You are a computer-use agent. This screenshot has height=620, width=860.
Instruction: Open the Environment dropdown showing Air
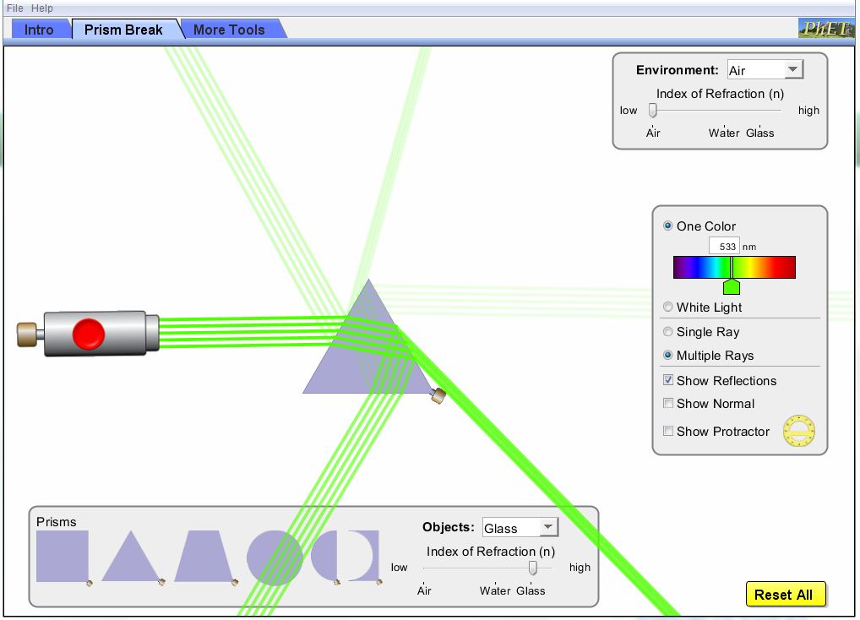coord(765,70)
